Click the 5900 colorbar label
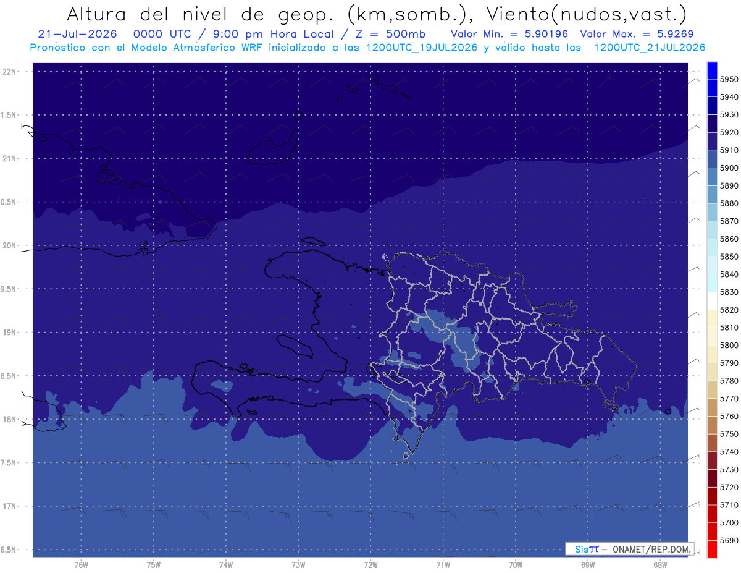The image size is (741, 573). click(729, 168)
